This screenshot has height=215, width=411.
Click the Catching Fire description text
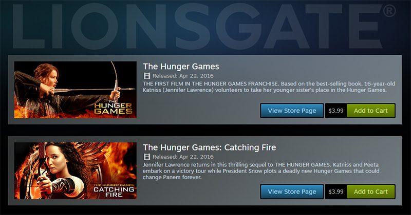261,171
